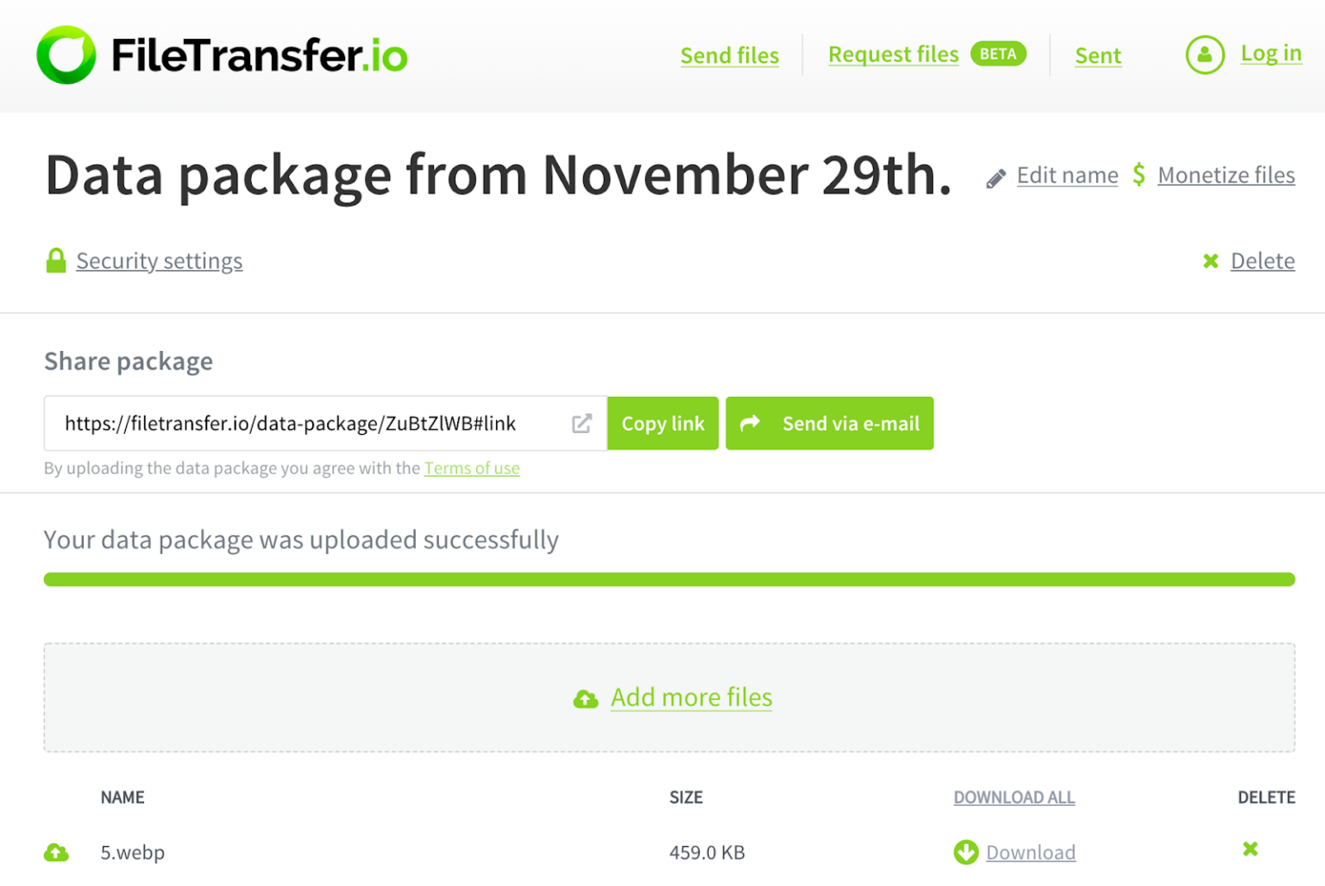The width and height of the screenshot is (1325, 886).
Task: Remove 5.webp using the green X
Action: (1249, 849)
